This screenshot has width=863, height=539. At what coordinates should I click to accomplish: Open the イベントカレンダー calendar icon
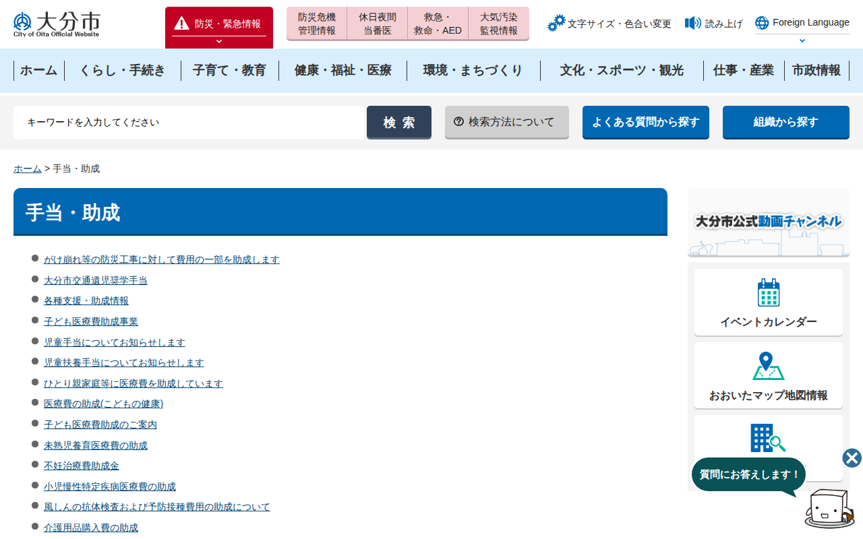tap(769, 292)
